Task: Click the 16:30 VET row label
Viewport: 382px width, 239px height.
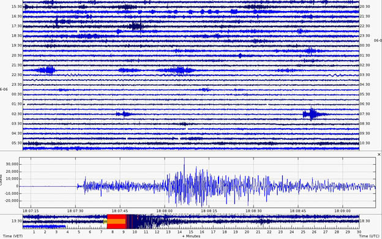Action: 17,17
